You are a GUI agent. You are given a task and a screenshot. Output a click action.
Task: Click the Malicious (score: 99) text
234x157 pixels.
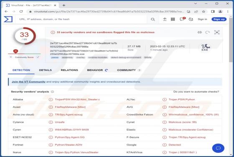183,122
